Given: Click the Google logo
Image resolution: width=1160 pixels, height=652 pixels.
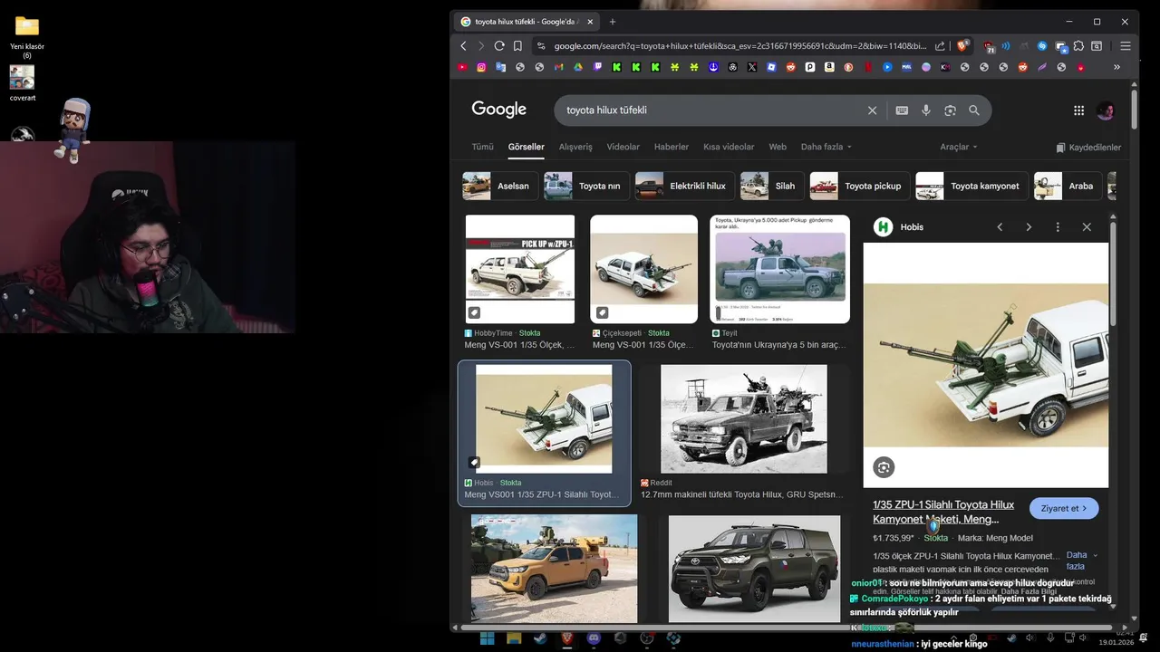Looking at the screenshot, I should click(x=498, y=110).
